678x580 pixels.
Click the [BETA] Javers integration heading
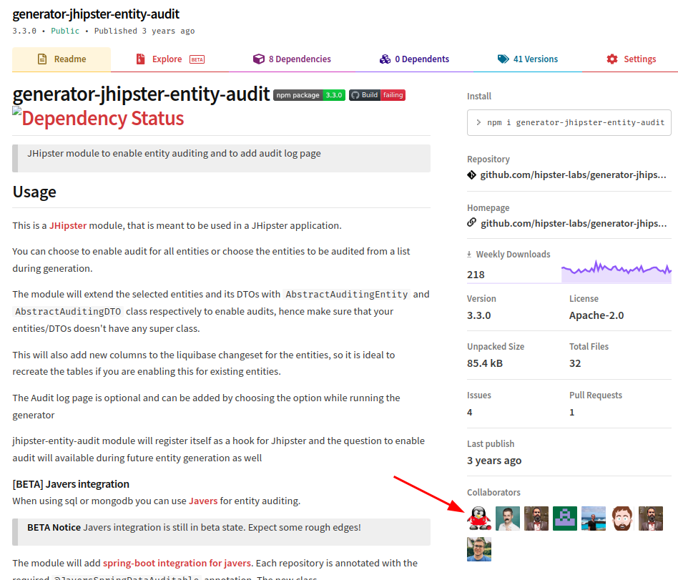click(x=71, y=484)
